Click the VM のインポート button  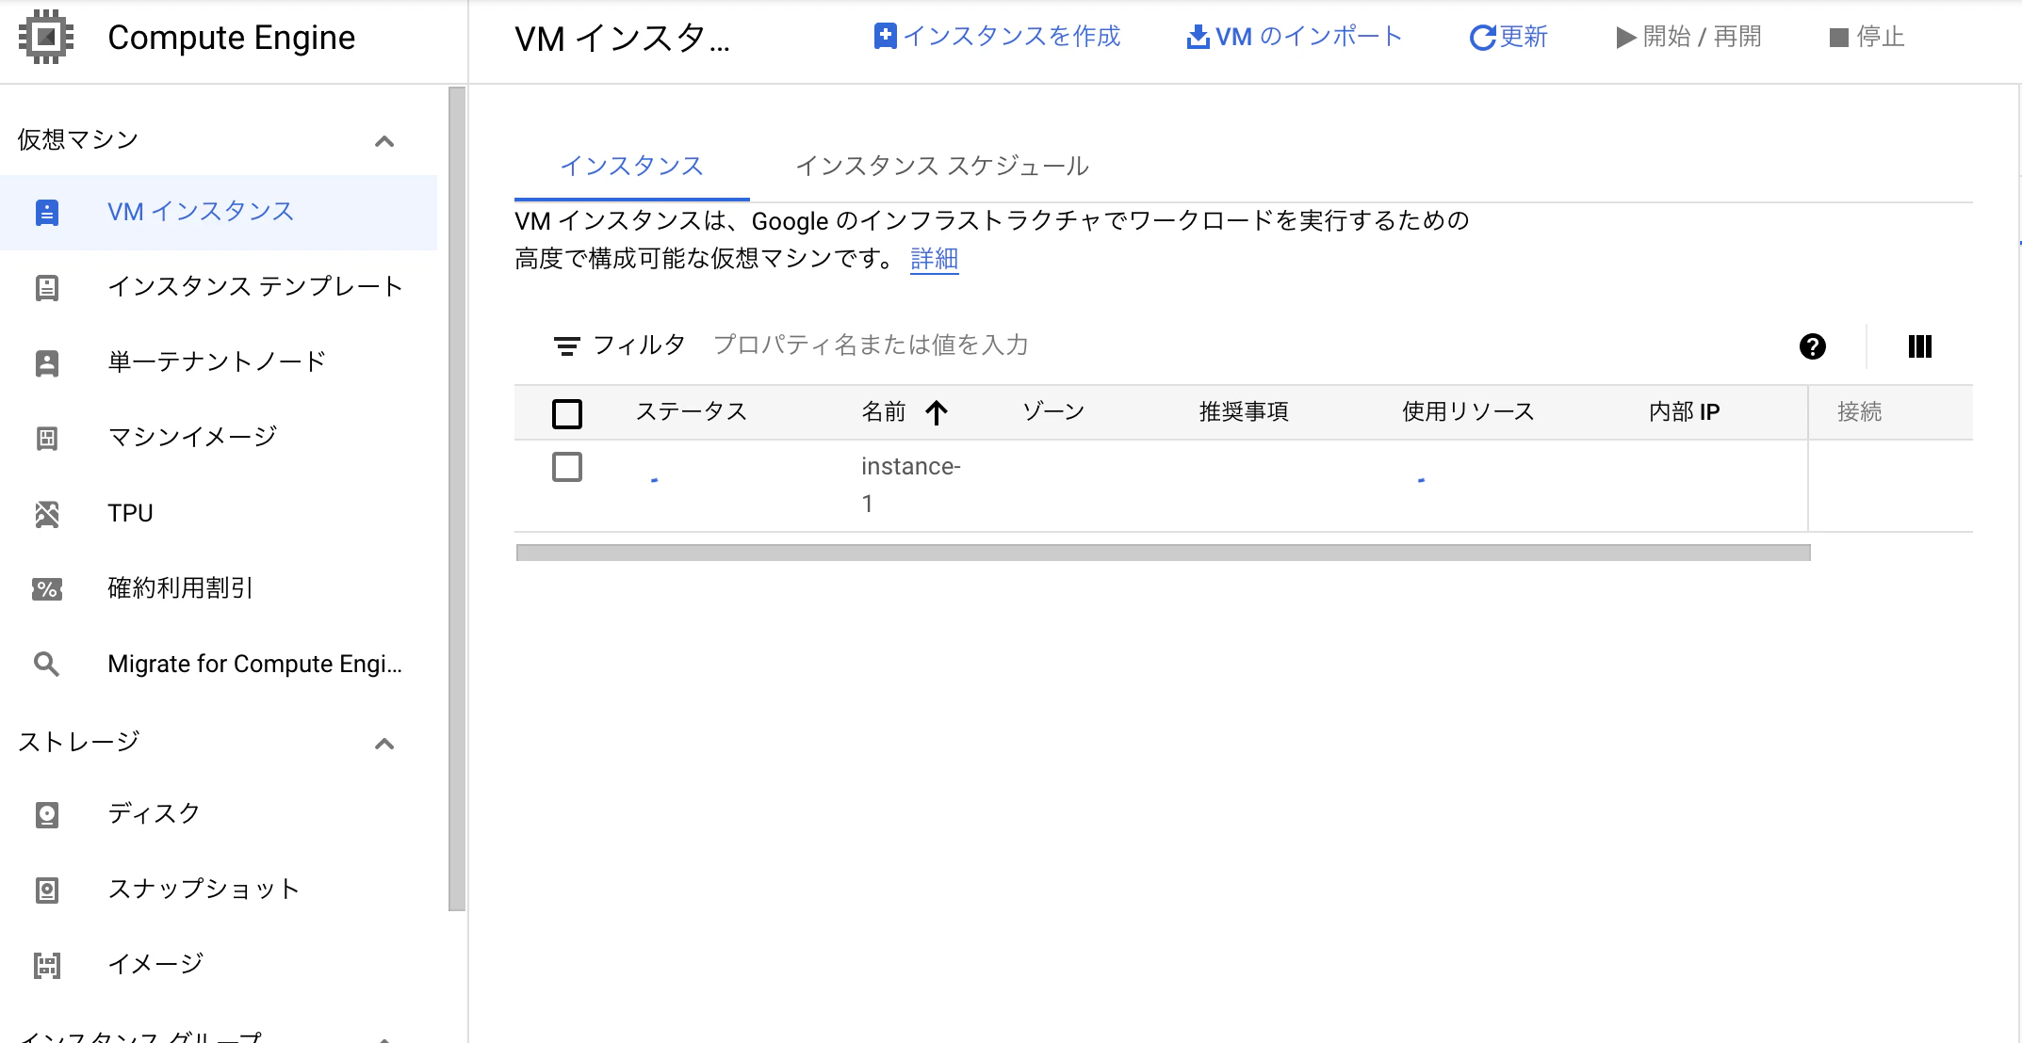(x=1295, y=37)
